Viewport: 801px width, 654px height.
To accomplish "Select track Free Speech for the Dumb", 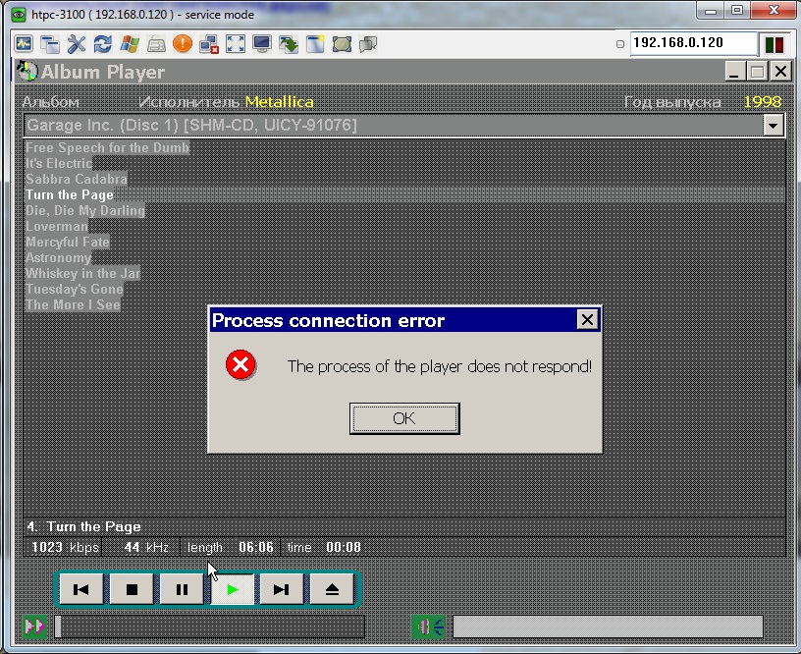I will coord(107,147).
